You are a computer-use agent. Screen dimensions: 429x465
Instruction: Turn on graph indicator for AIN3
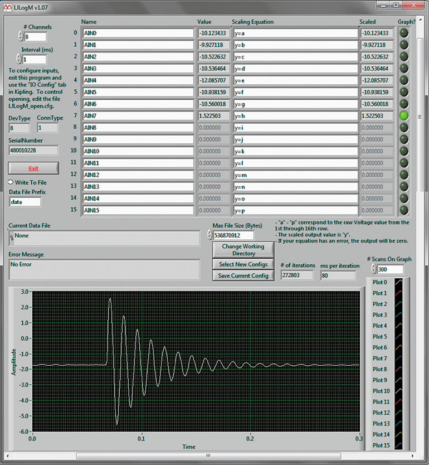[404, 69]
